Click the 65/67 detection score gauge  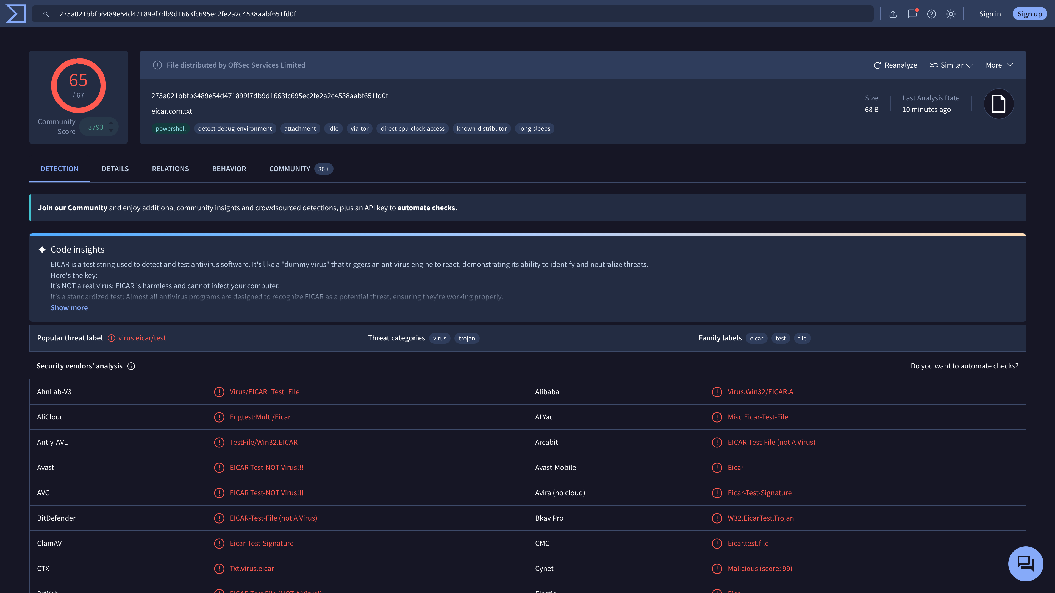[x=78, y=86]
